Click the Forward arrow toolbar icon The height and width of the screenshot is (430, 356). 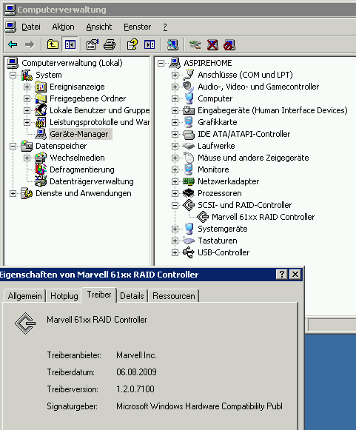coord(30,44)
